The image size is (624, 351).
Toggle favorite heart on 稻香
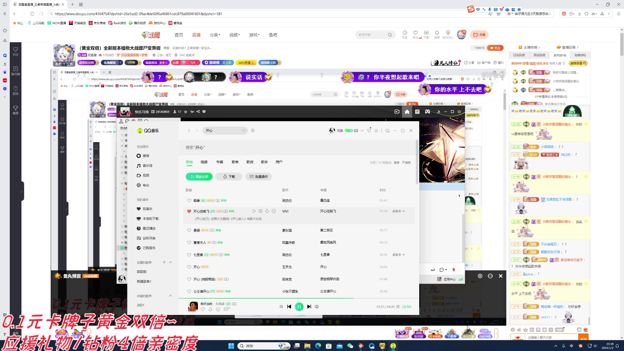189,201
